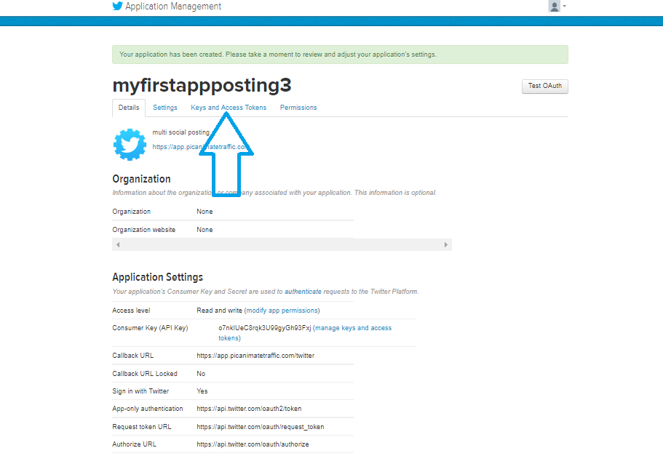663x456 pixels.
Task: Open the user account avatar menu
Action: pyautogui.click(x=557, y=6)
